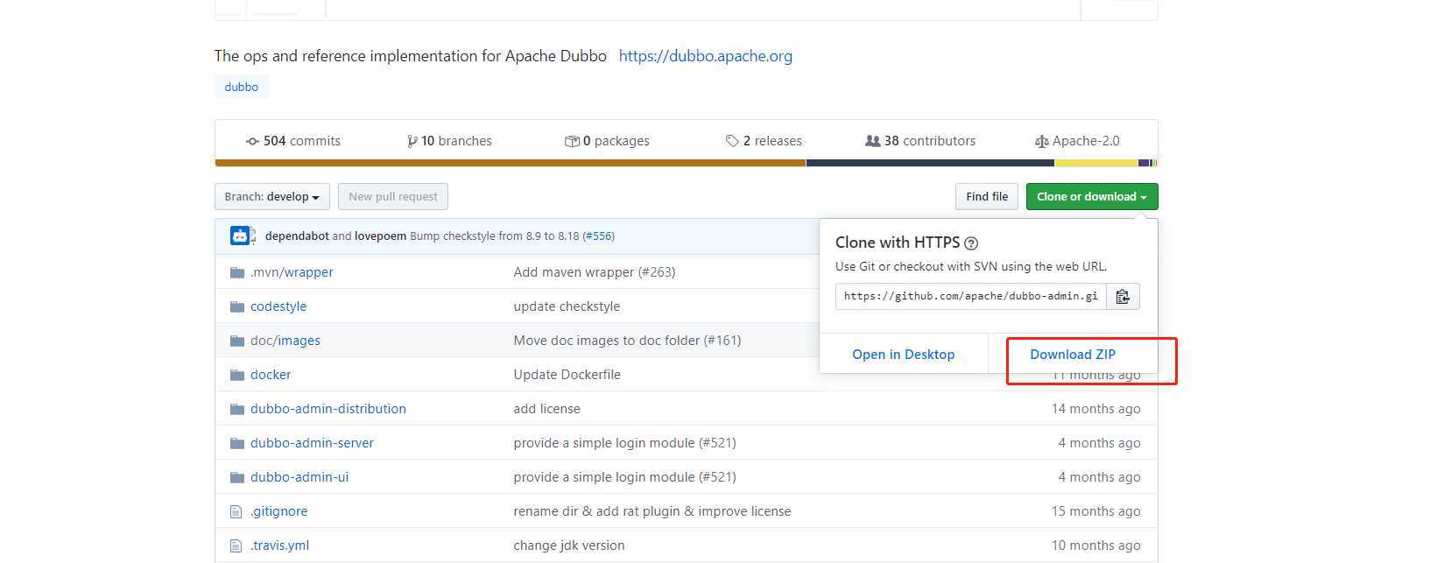The height and width of the screenshot is (563, 1430).
Task: Click '10 months ago' timestamp
Action: pyautogui.click(x=1096, y=545)
